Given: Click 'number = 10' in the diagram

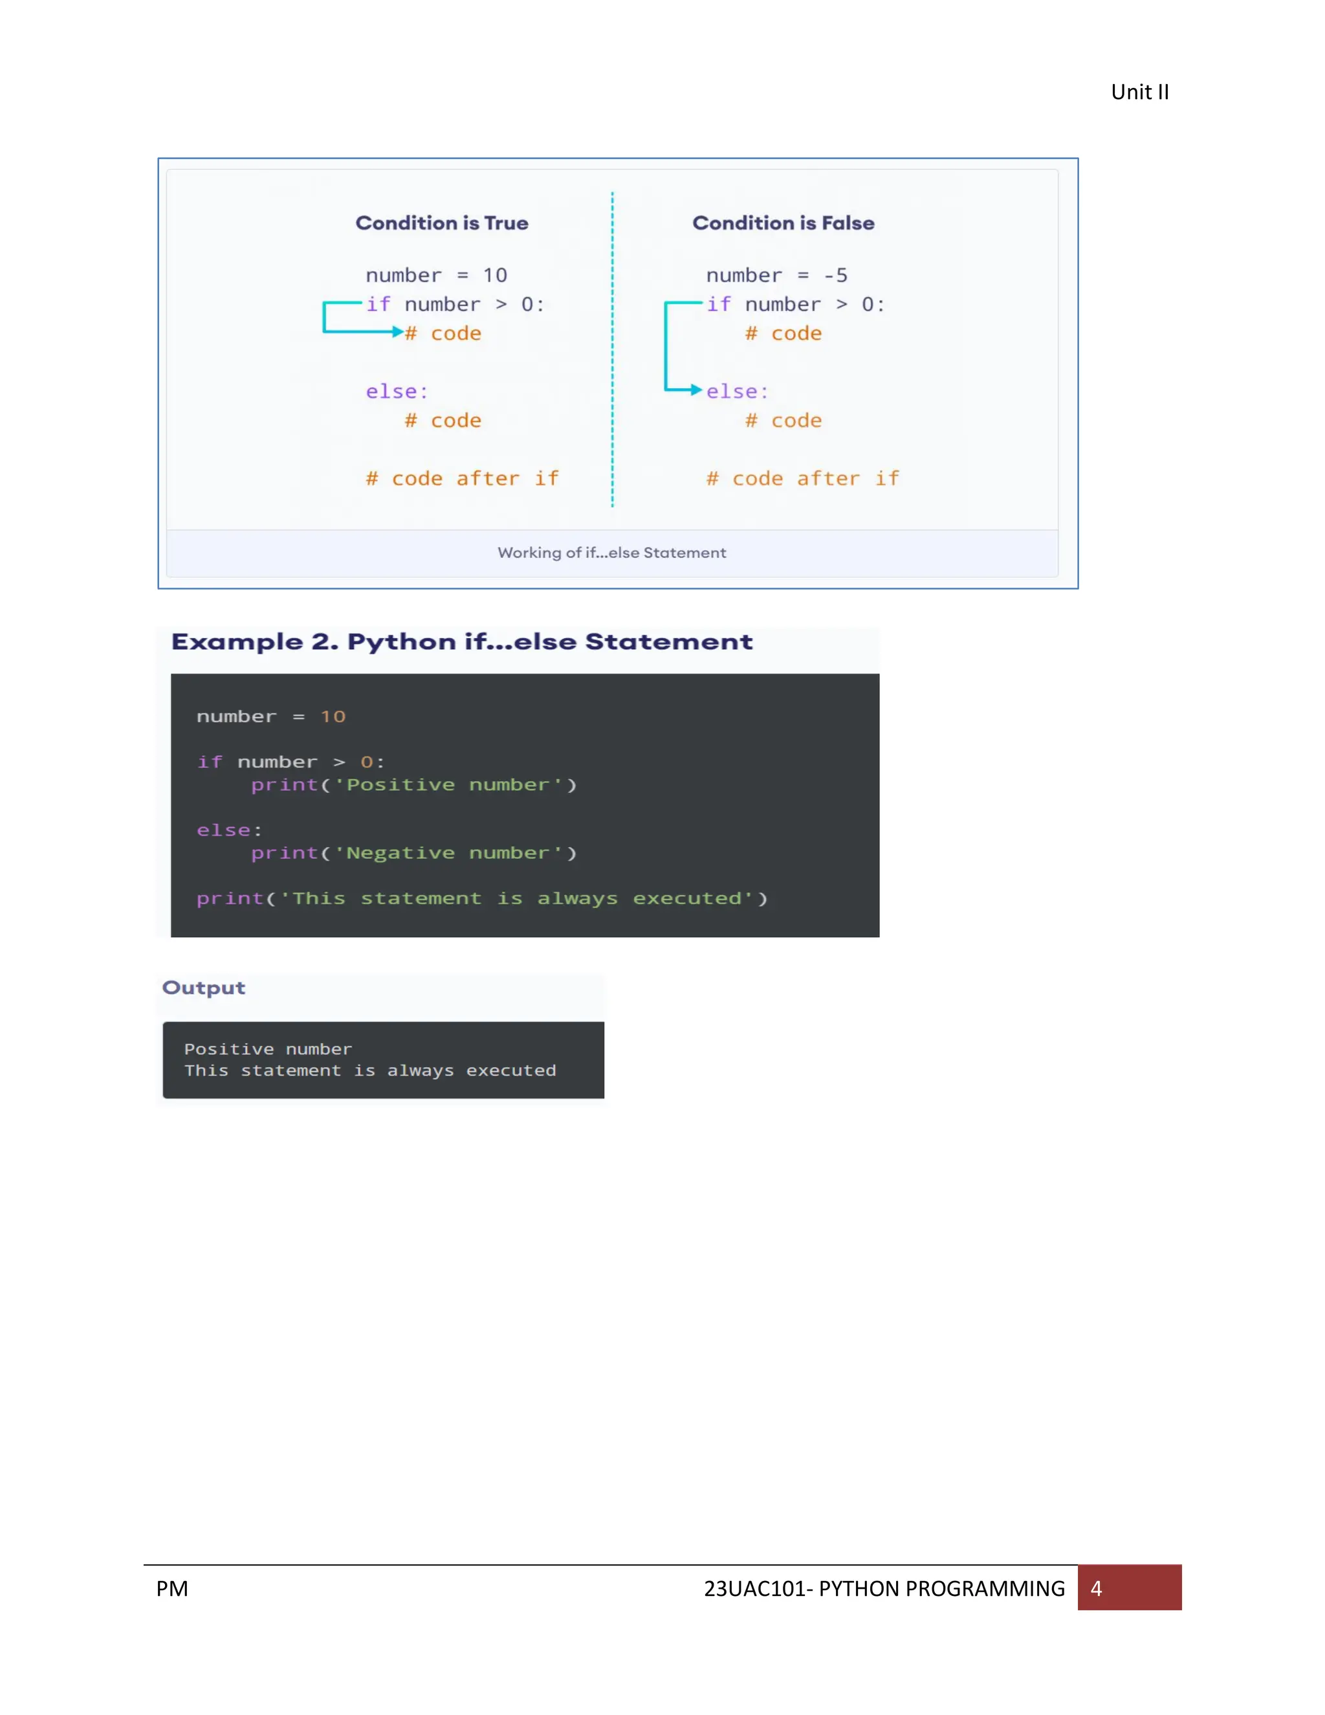Looking at the screenshot, I should pyautogui.click(x=437, y=275).
